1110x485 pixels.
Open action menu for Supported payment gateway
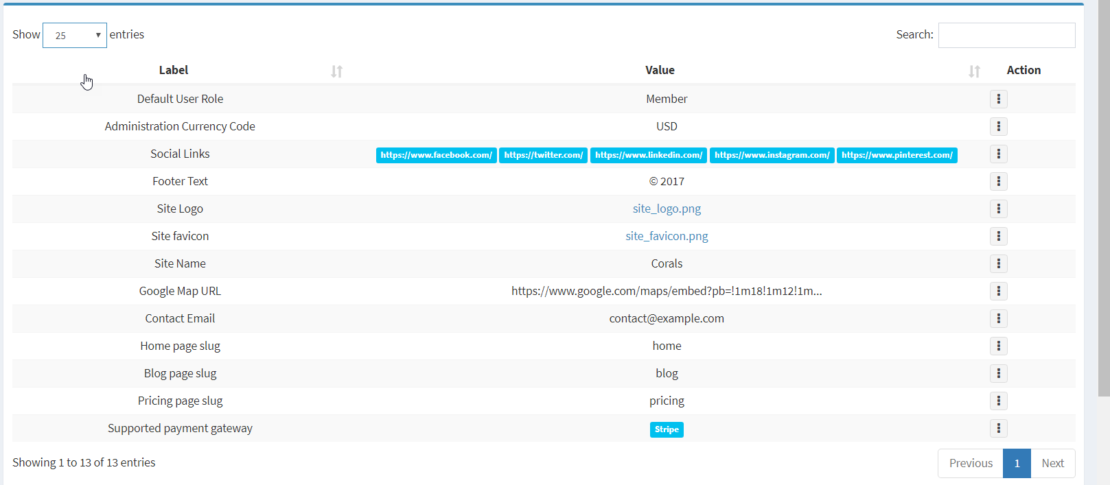point(998,429)
